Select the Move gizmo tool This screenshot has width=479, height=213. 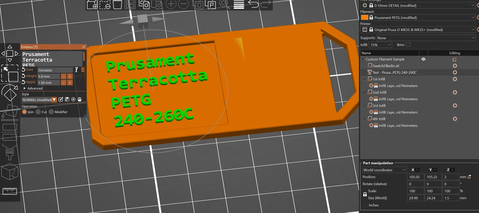(10, 53)
